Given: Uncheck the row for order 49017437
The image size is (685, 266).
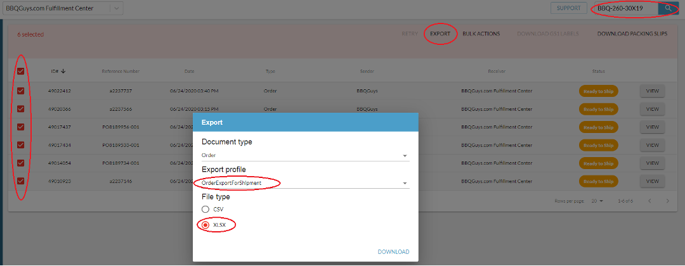Looking at the screenshot, I should [20, 127].
